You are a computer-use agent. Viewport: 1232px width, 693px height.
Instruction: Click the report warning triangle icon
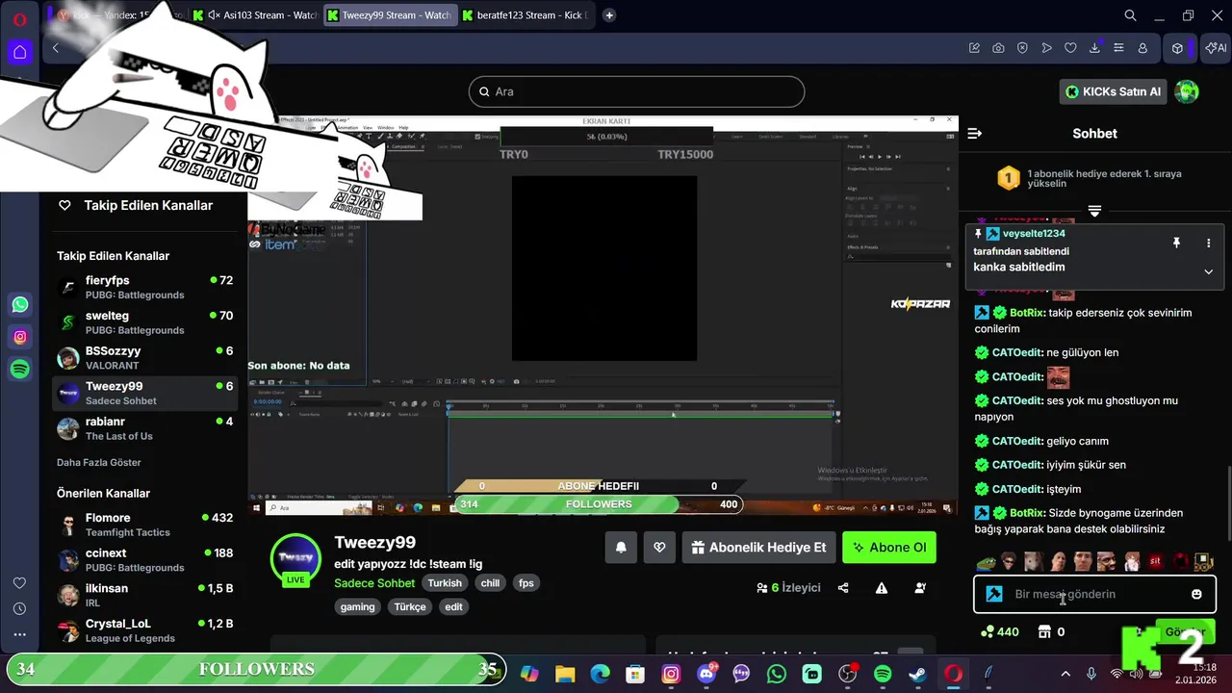pyautogui.click(x=882, y=587)
